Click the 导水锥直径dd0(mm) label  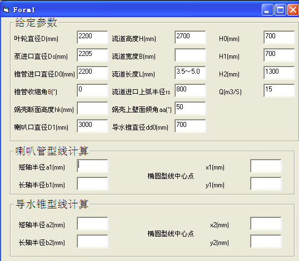(x=140, y=127)
